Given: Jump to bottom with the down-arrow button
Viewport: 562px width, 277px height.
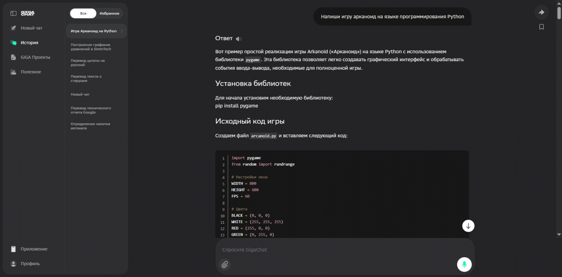Looking at the screenshot, I should 468,226.
